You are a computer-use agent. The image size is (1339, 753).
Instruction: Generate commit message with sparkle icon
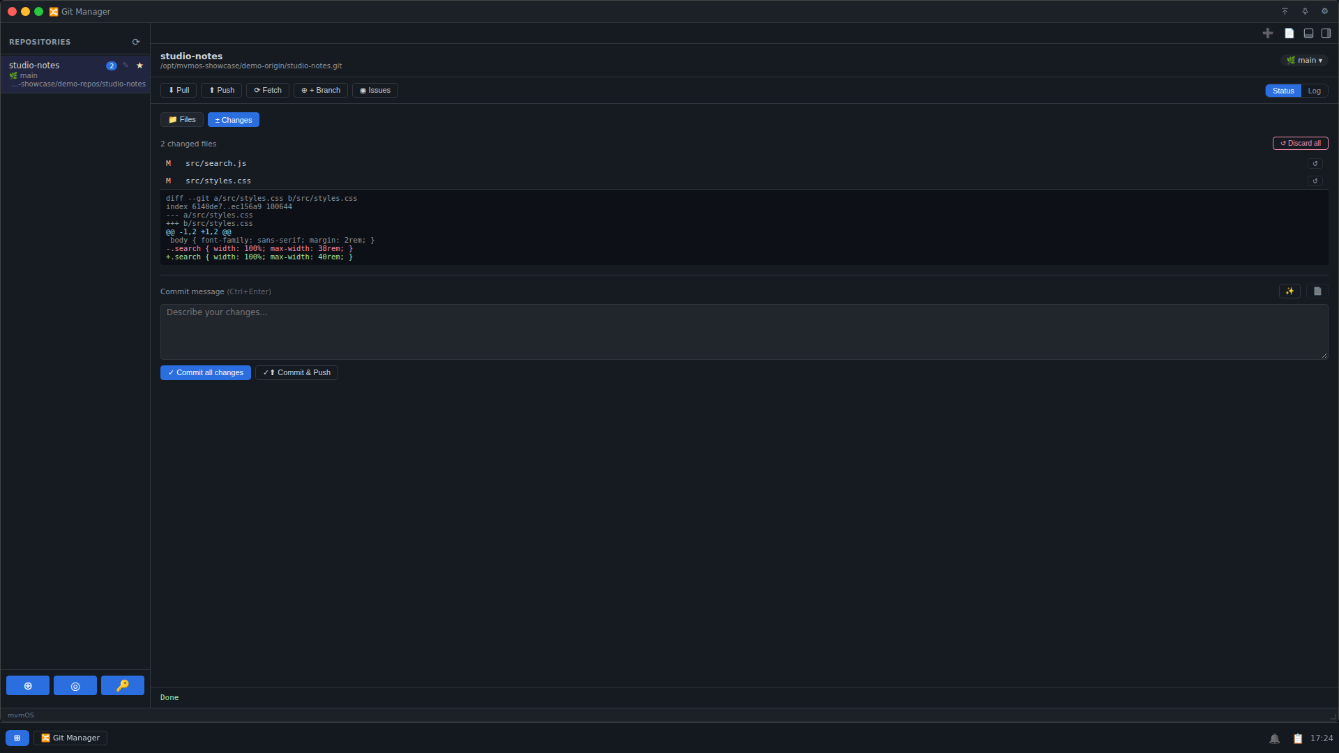pyautogui.click(x=1289, y=291)
